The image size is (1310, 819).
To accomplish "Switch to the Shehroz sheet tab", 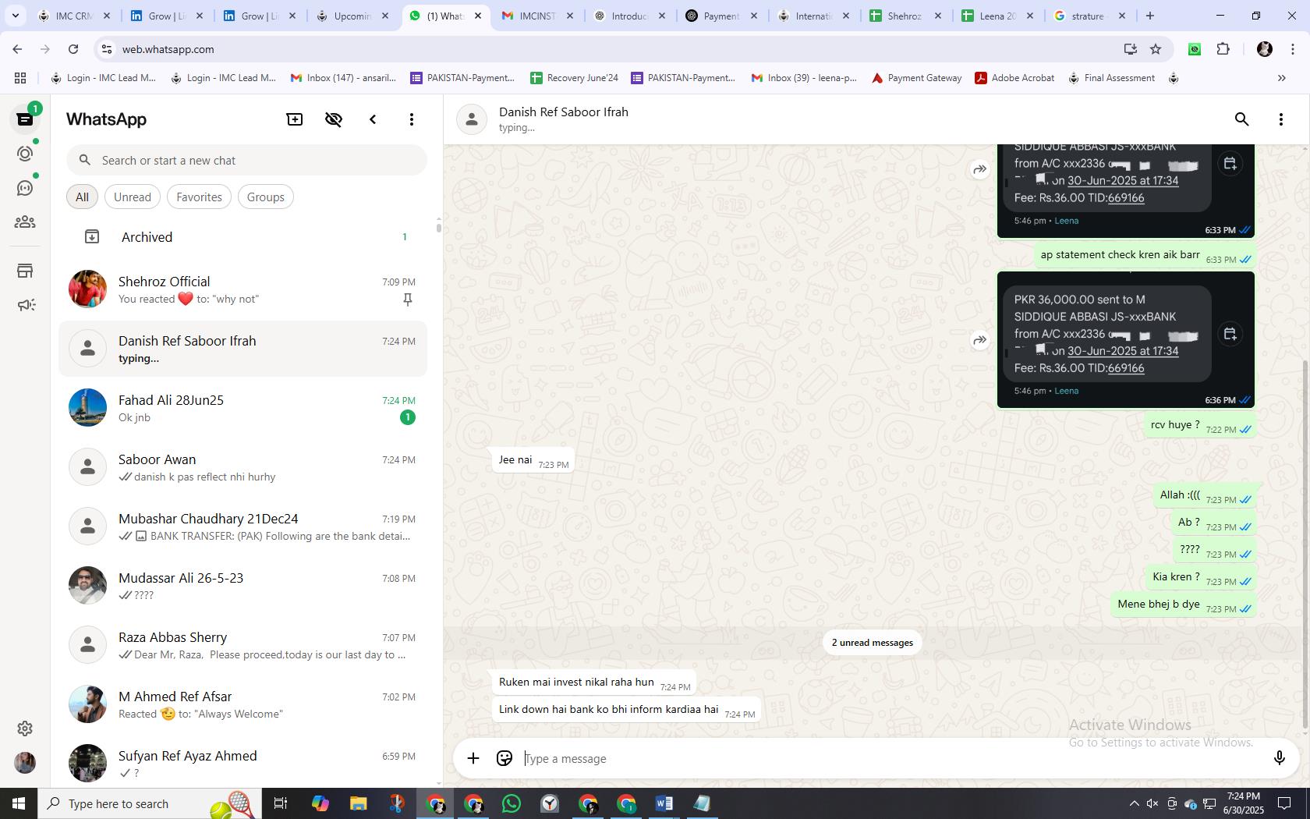I will click(905, 16).
